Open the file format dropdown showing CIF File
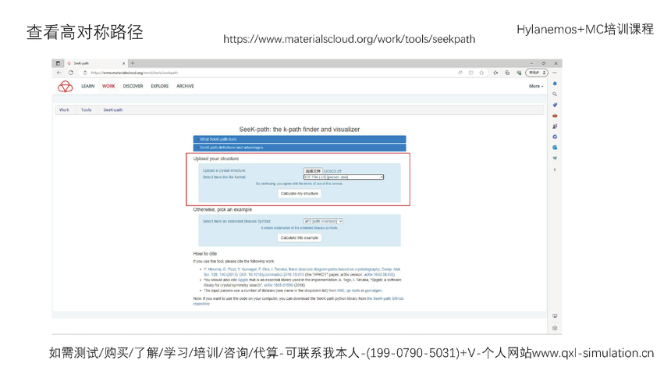 pyautogui.click(x=343, y=177)
